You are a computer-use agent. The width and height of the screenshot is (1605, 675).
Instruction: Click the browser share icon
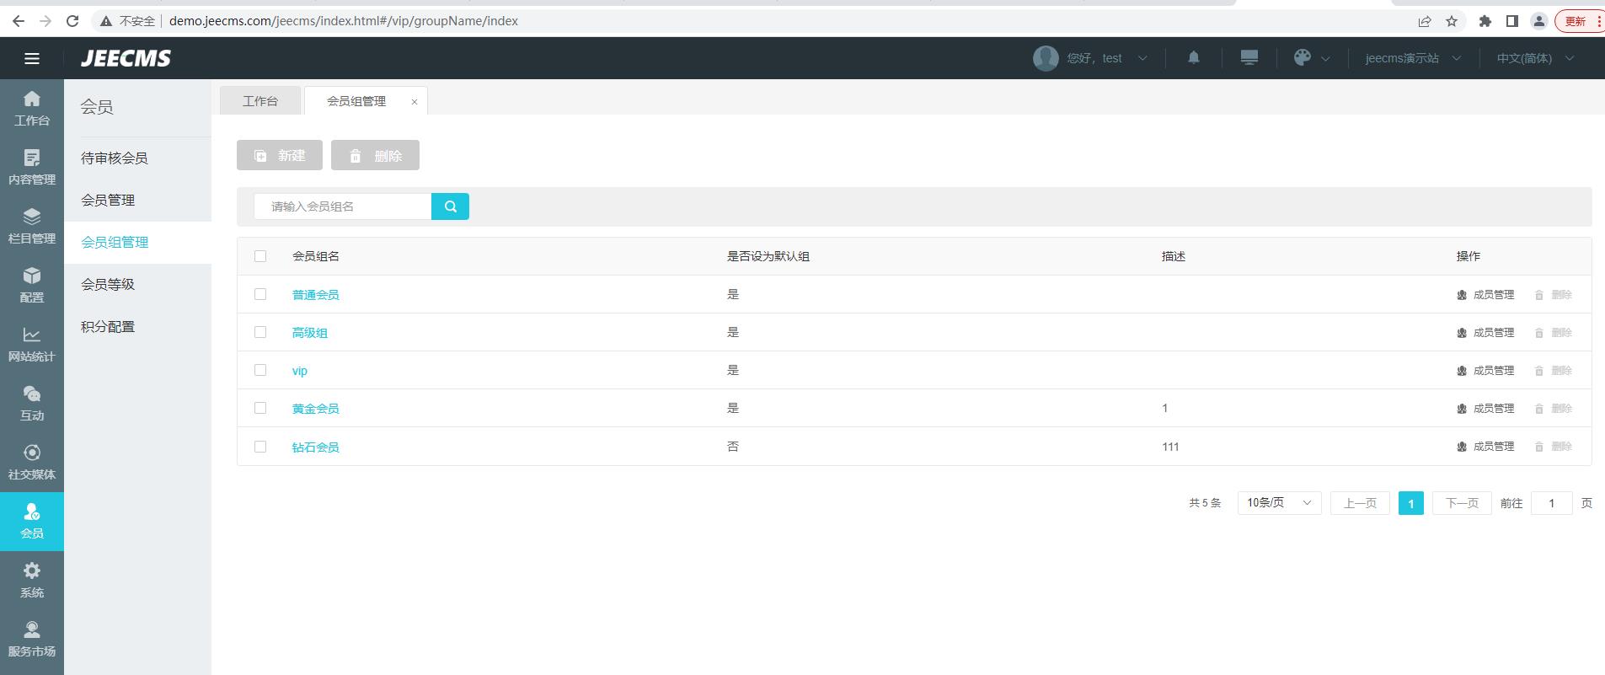tap(1425, 21)
